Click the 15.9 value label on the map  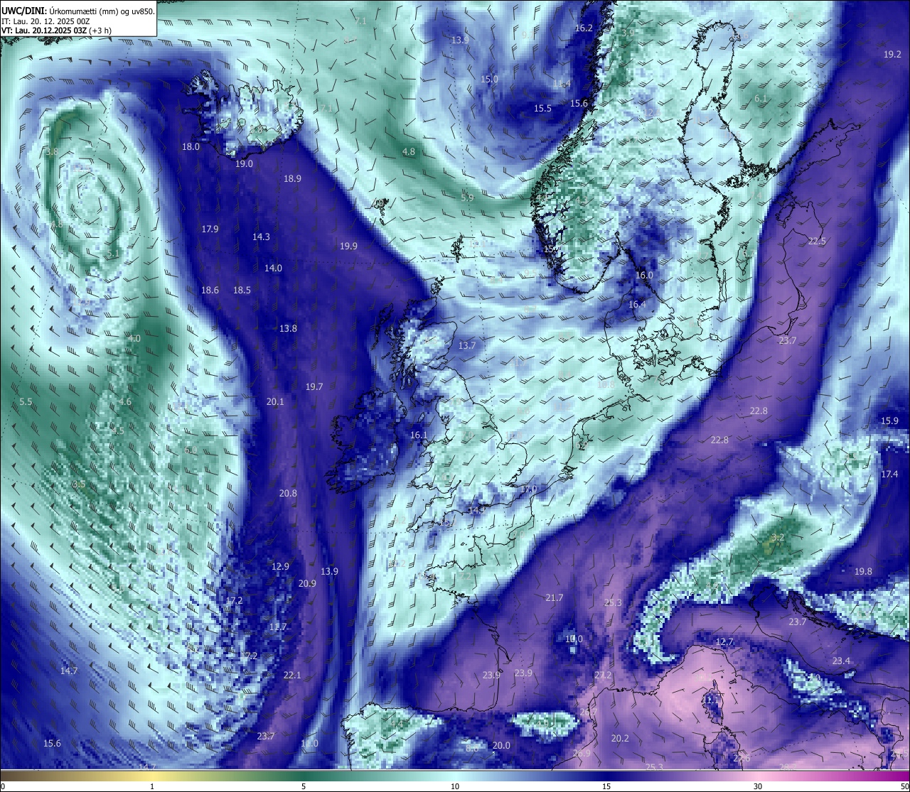(x=889, y=421)
